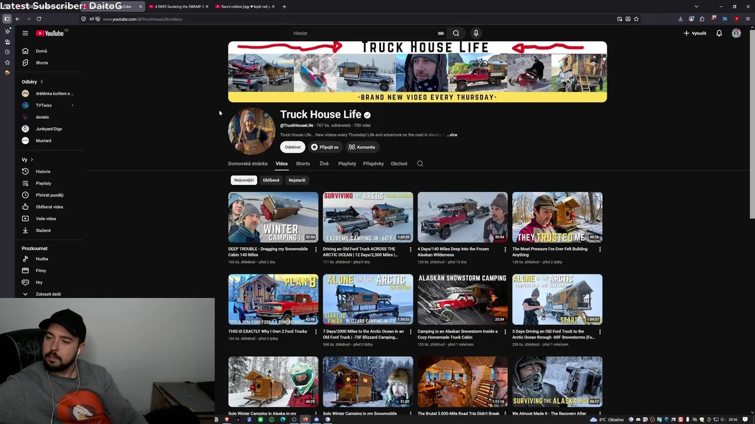Screen dimensions: 755x424
Task: Go back in browser history
Action: [18, 19]
